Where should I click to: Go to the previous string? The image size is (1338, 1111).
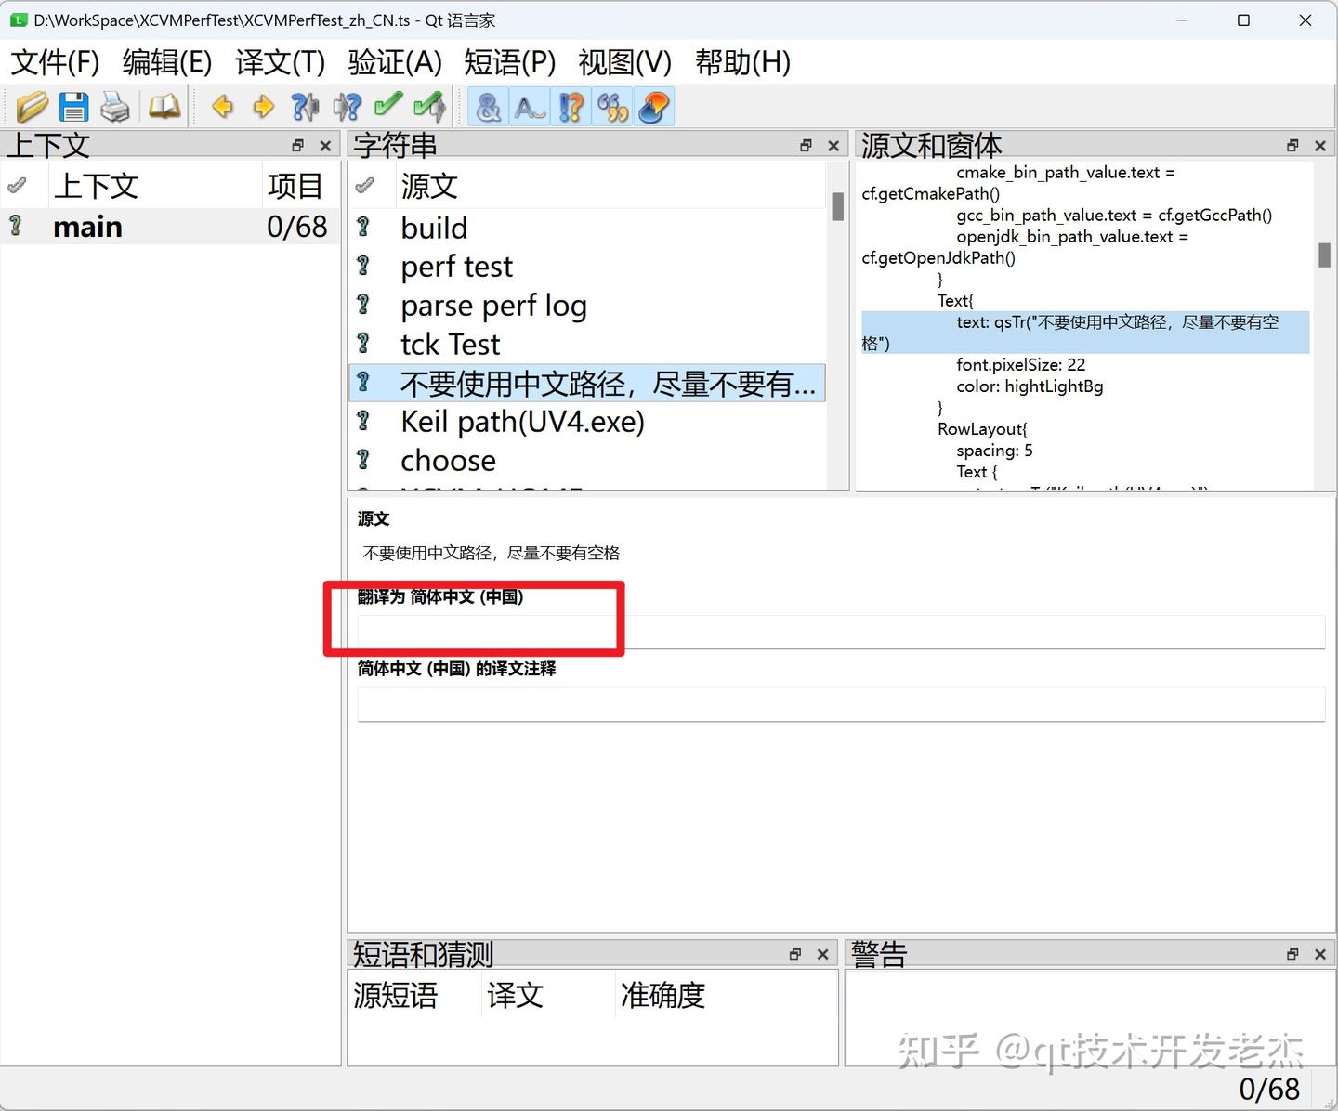[222, 107]
